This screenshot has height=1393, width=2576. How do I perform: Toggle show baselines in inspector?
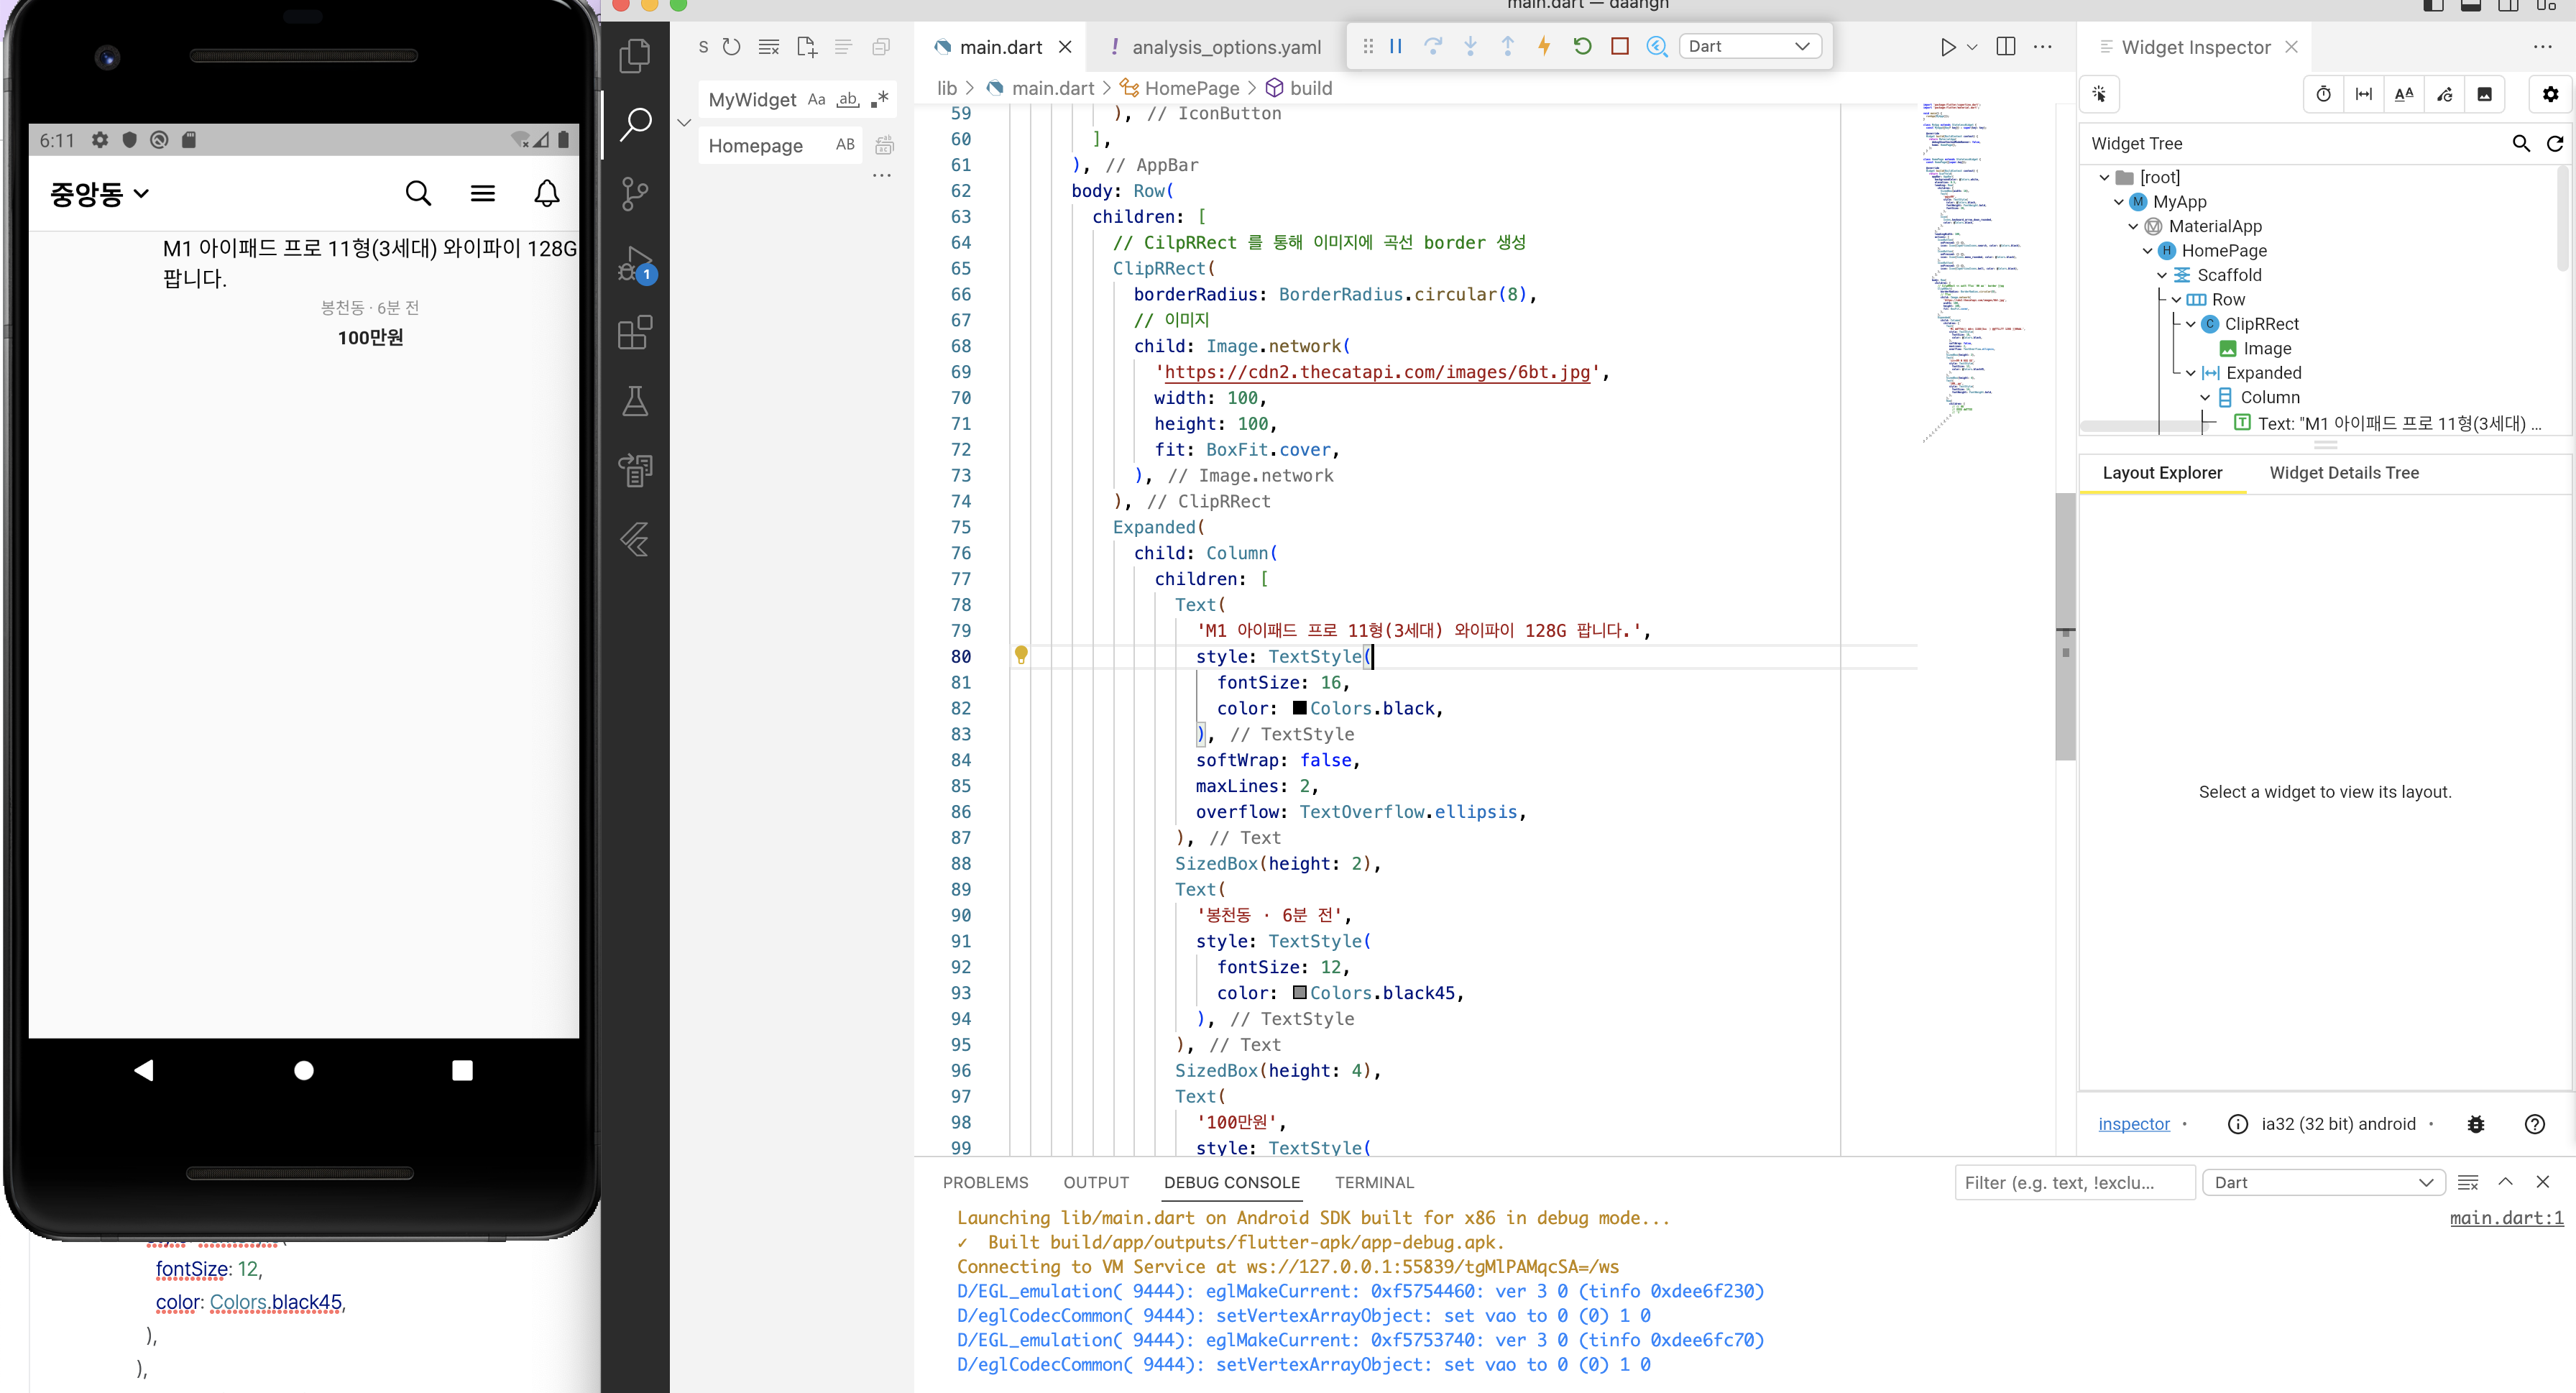[x=2404, y=94]
